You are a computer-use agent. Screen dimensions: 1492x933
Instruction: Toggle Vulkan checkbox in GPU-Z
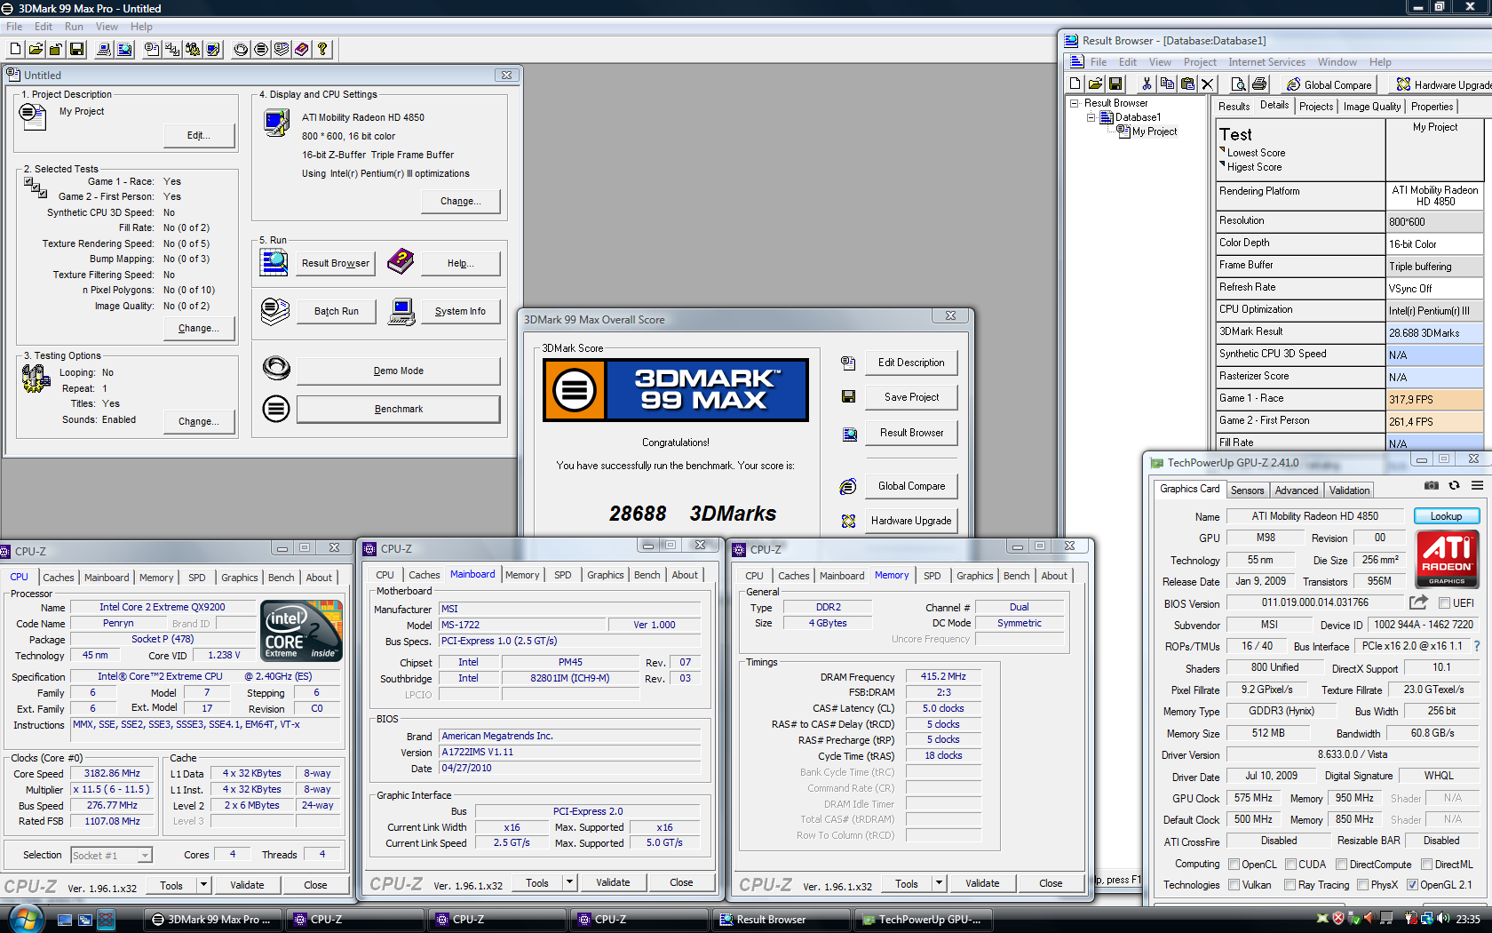pyautogui.click(x=1234, y=885)
